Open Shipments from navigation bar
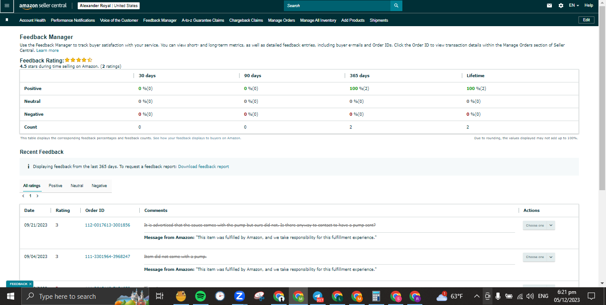606x305 pixels. click(379, 20)
